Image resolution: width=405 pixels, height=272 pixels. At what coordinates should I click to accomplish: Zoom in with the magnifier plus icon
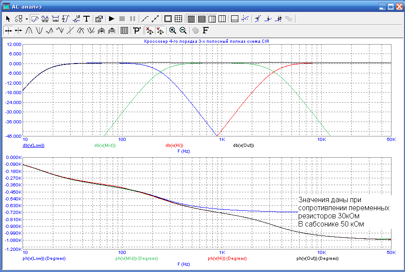click(x=172, y=31)
